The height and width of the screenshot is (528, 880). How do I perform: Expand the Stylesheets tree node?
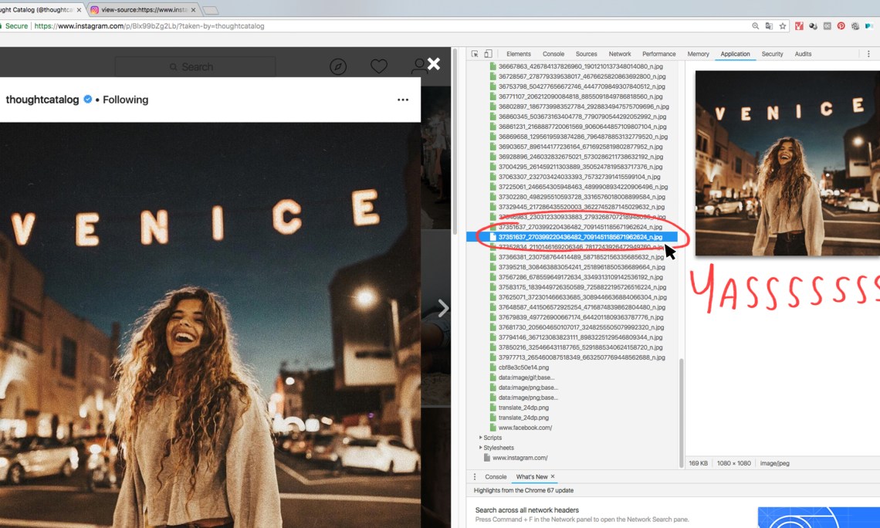480,448
